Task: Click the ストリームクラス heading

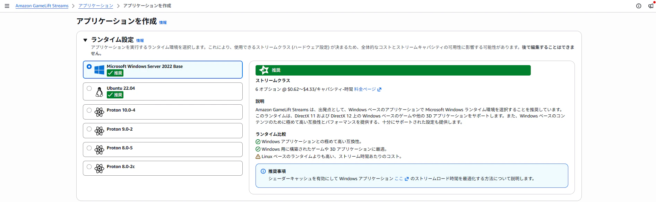Action: tap(273, 80)
